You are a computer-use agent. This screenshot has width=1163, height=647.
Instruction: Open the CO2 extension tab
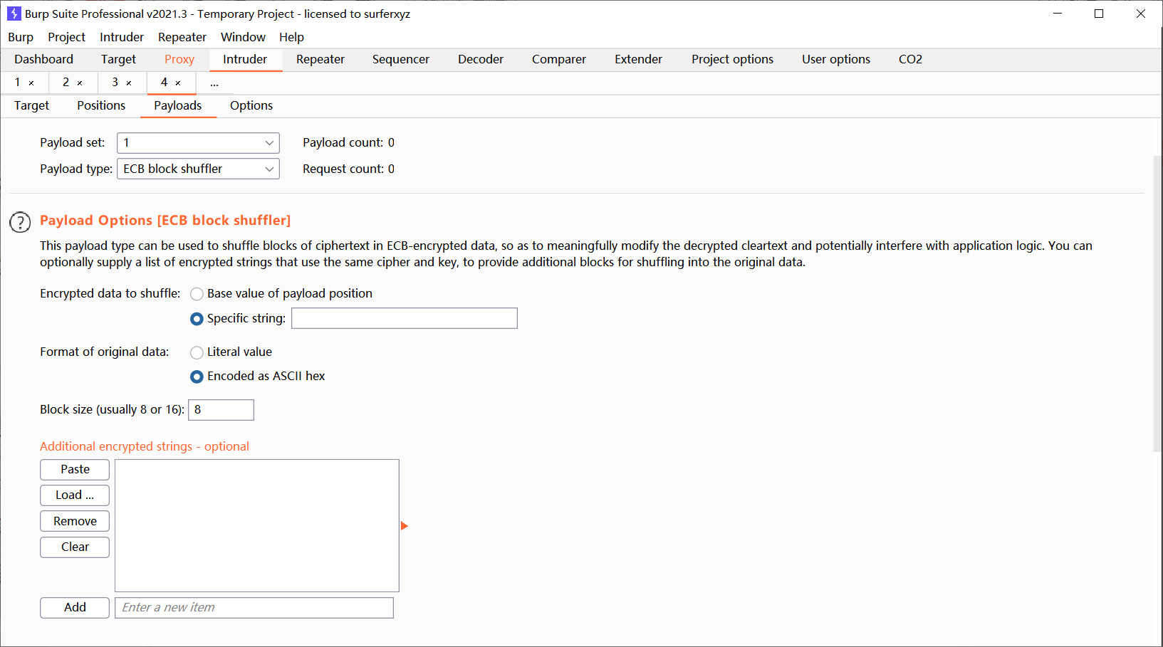pos(910,60)
